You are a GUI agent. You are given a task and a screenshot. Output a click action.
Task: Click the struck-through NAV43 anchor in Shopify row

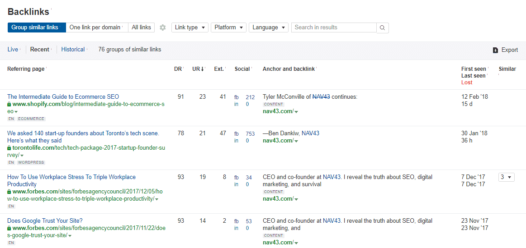click(321, 96)
